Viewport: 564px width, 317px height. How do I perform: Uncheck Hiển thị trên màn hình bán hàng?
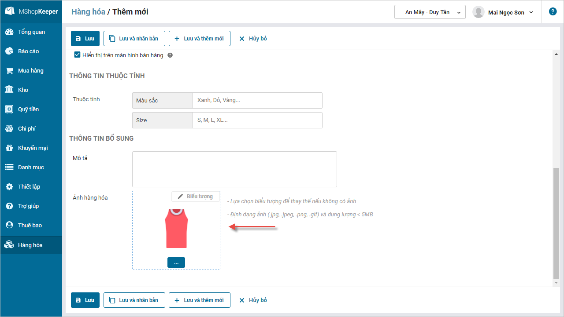click(x=78, y=55)
